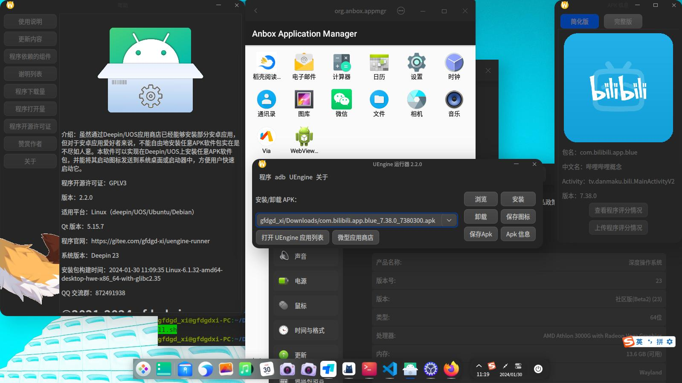
Task: View 程序打开量 in help sidebar
Action: [x=30, y=109]
